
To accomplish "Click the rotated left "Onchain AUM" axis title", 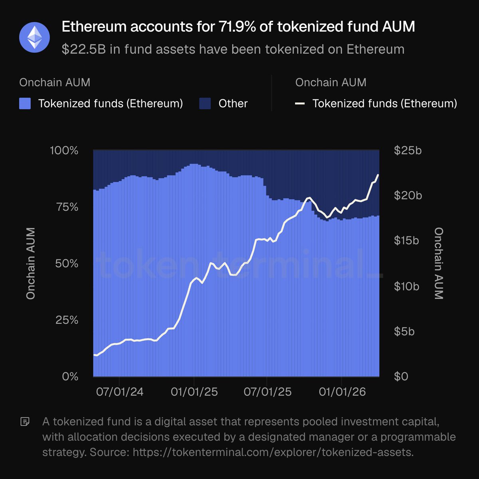I will [x=31, y=263].
